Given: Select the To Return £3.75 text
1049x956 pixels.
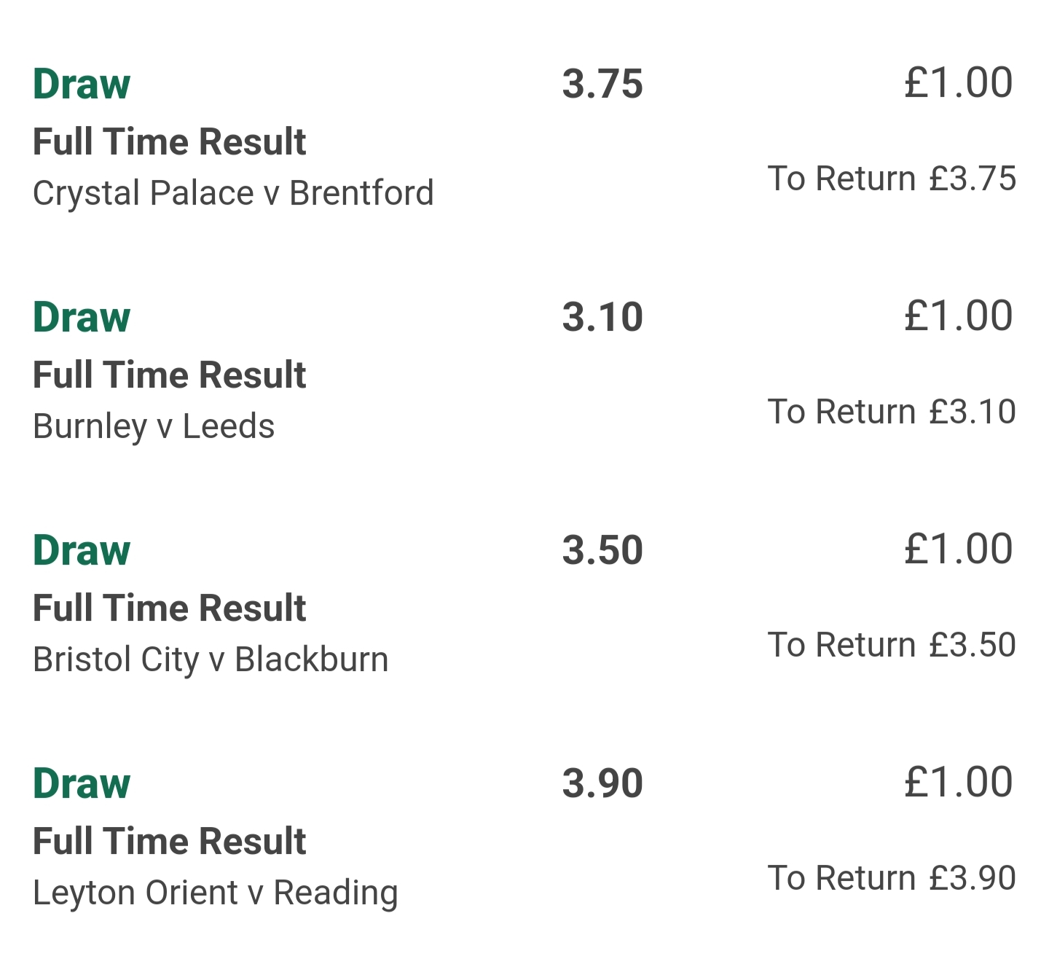Looking at the screenshot, I should click(x=892, y=179).
